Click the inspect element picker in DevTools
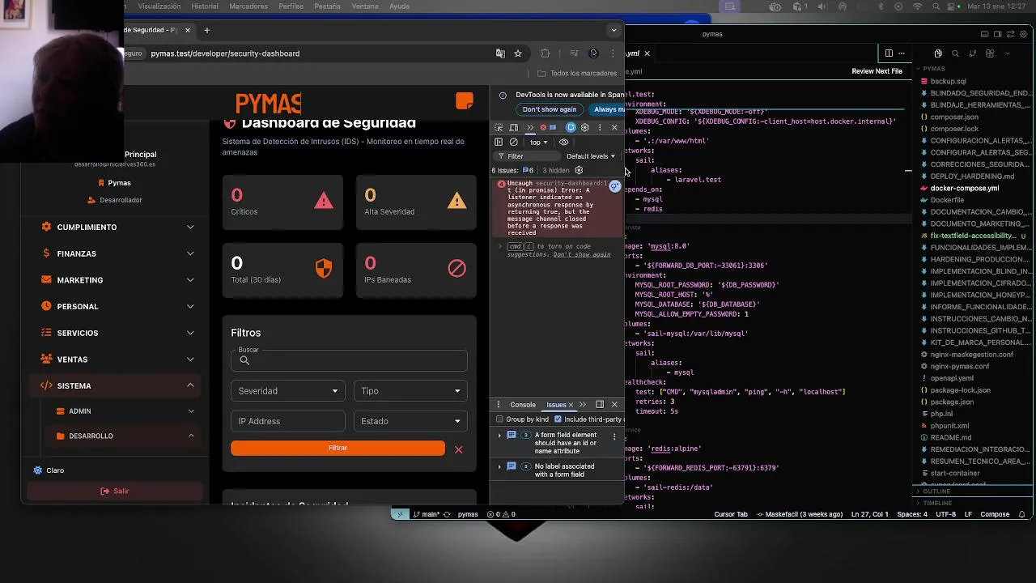This screenshot has width=1036, height=583. pyautogui.click(x=499, y=128)
